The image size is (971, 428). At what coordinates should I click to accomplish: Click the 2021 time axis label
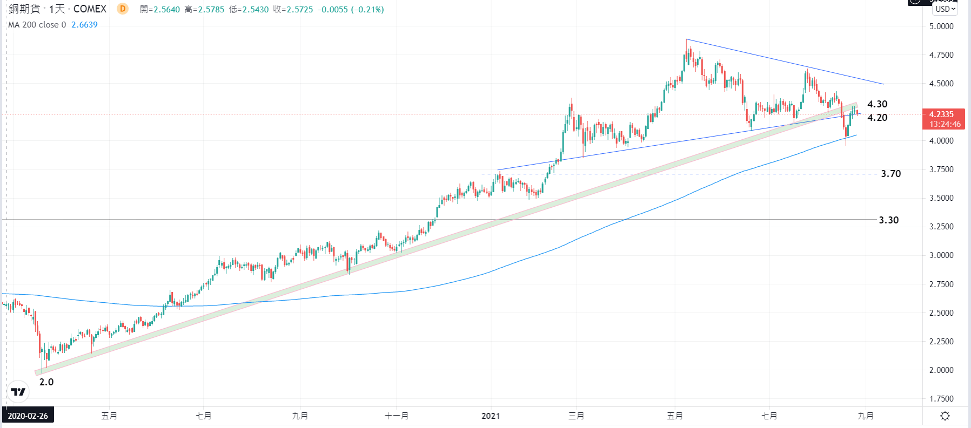pyautogui.click(x=491, y=416)
